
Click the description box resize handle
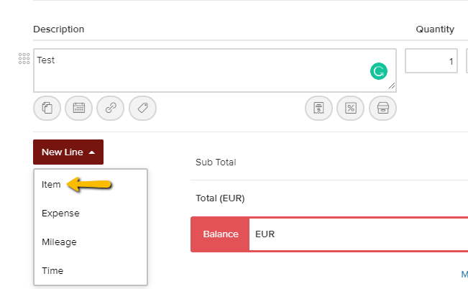click(x=392, y=87)
